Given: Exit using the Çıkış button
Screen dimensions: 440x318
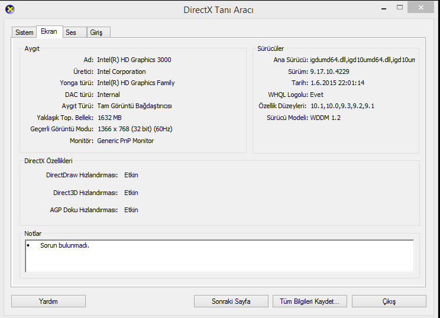Looking at the screenshot, I should (x=389, y=301).
